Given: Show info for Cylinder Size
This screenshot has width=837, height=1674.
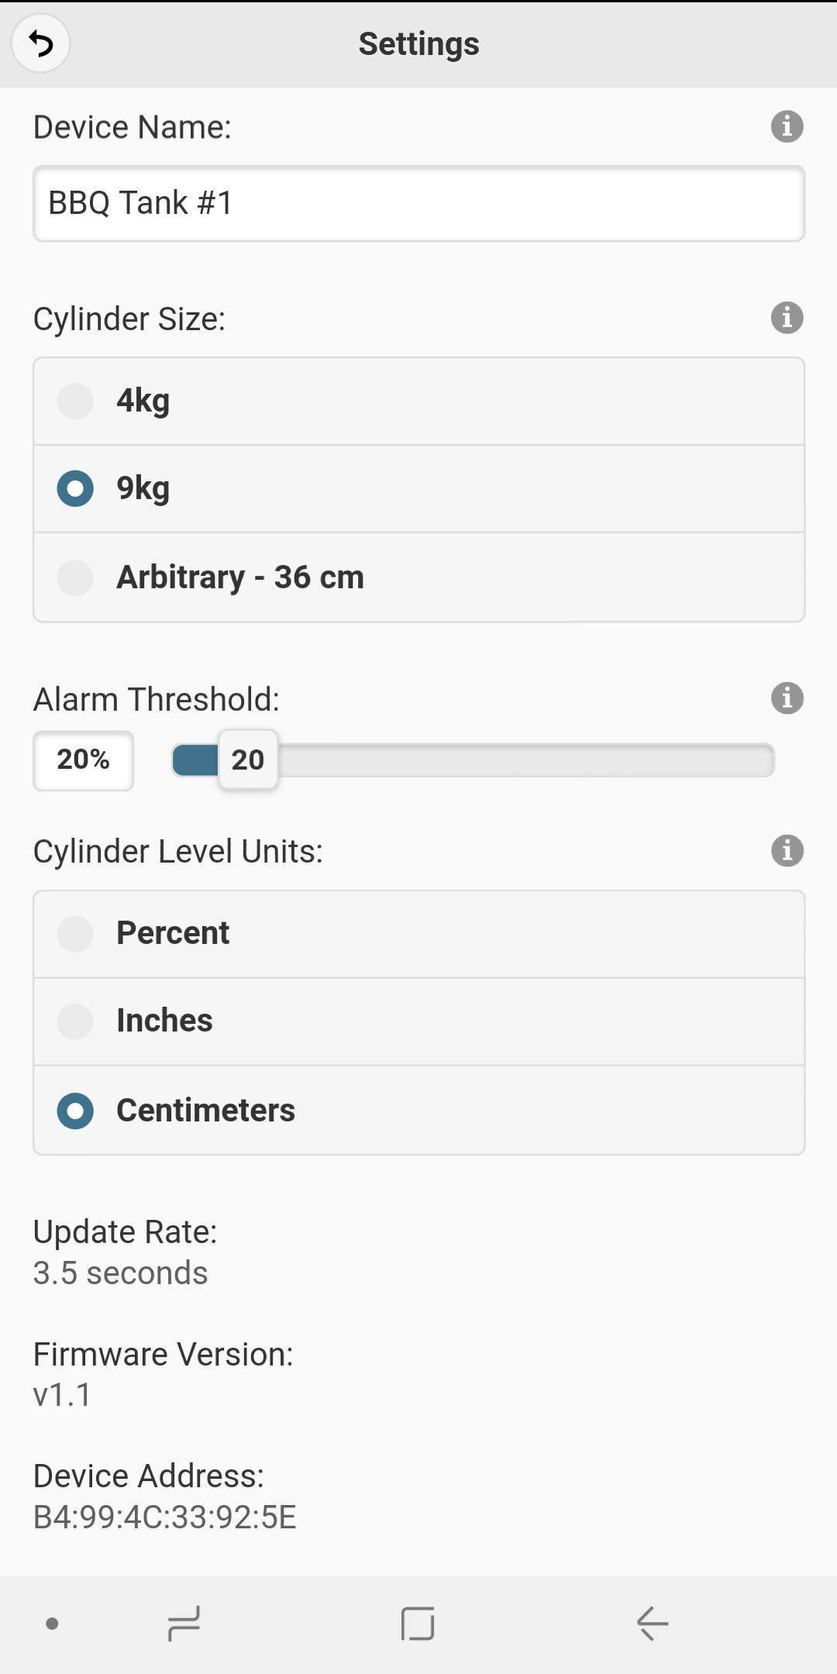Looking at the screenshot, I should (787, 318).
